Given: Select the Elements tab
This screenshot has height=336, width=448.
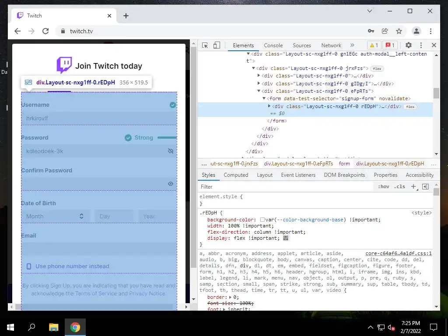Looking at the screenshot, I should [x=243, y=45].
